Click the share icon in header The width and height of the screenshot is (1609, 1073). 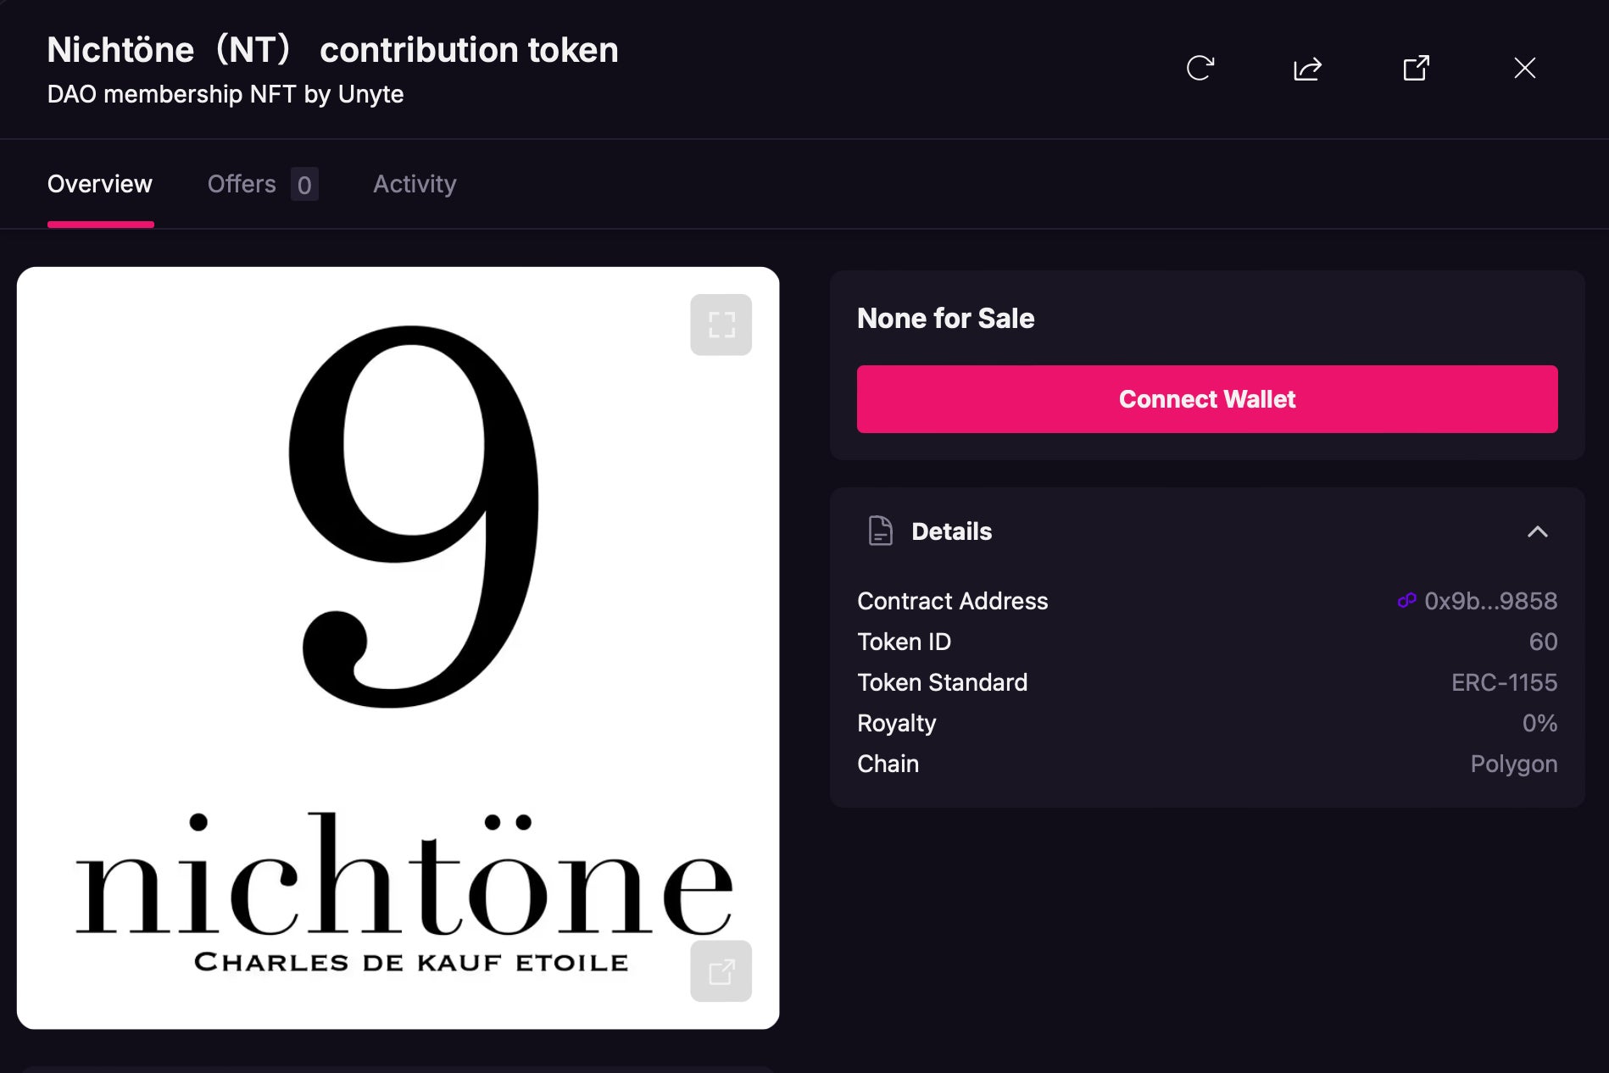(1307, 68)
